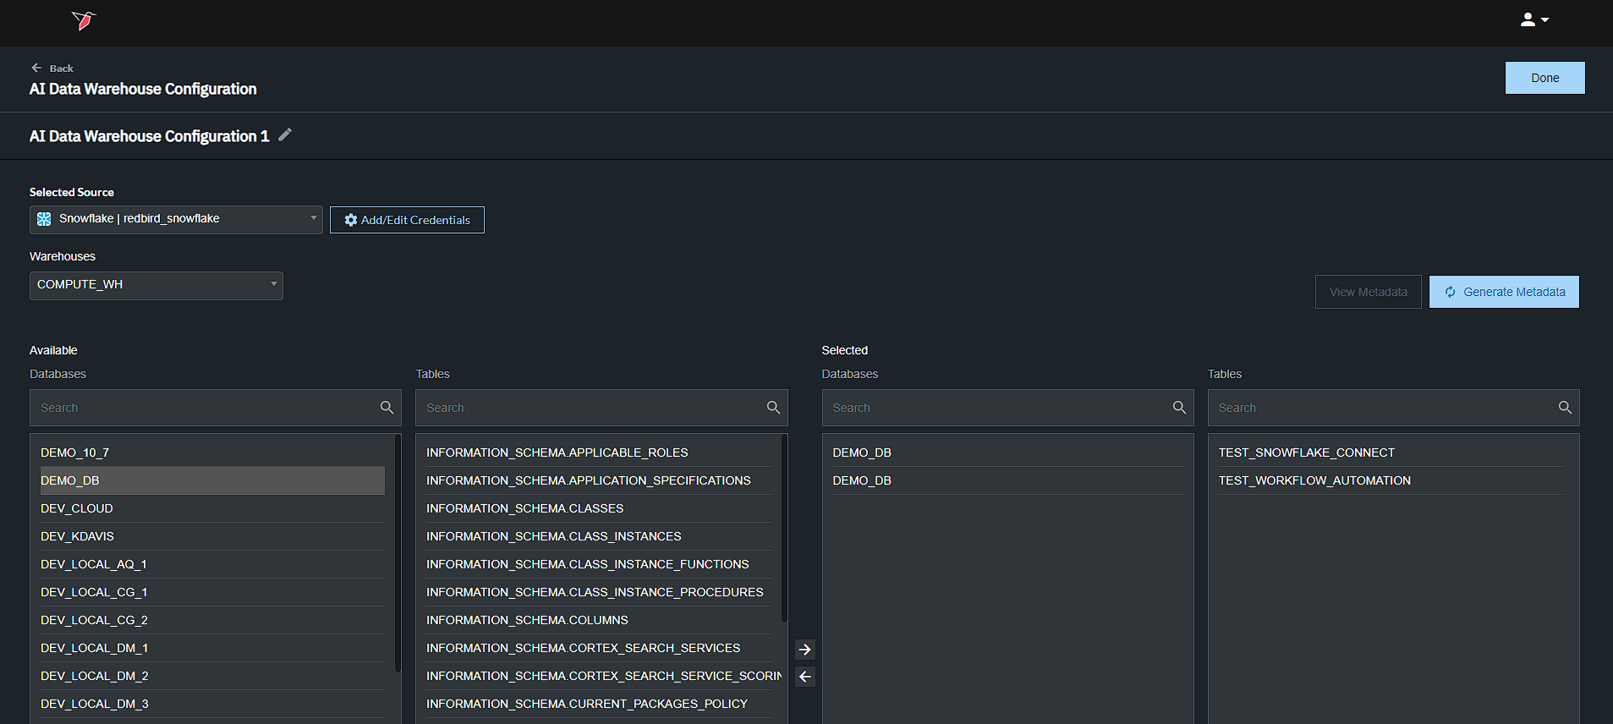
Task: Click the hummingbird logo in header
Action: click(84, 20)
